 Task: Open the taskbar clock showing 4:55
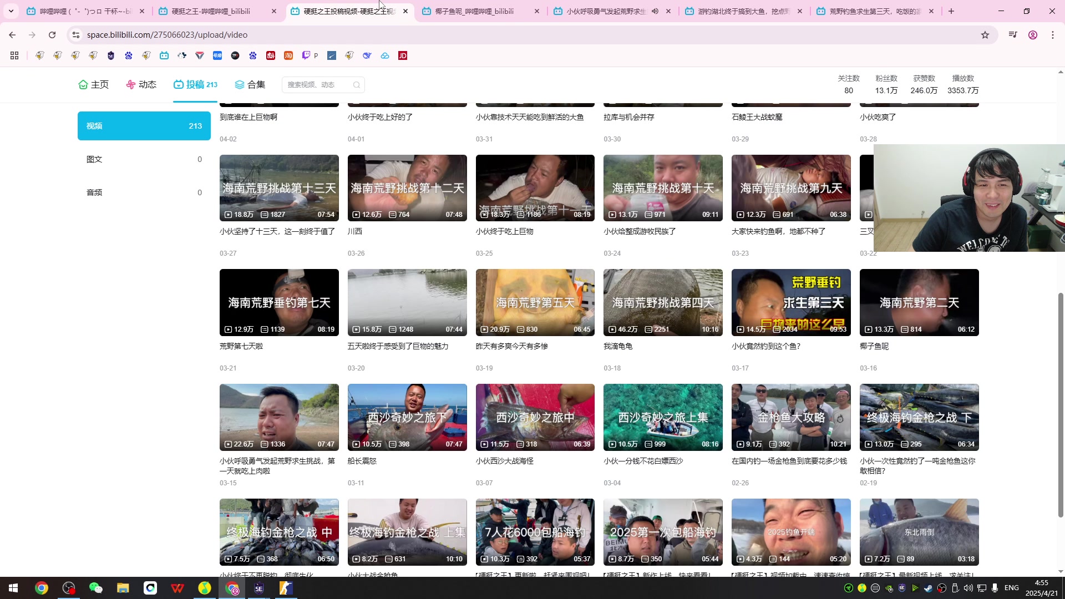click(x=1041, y=588)
